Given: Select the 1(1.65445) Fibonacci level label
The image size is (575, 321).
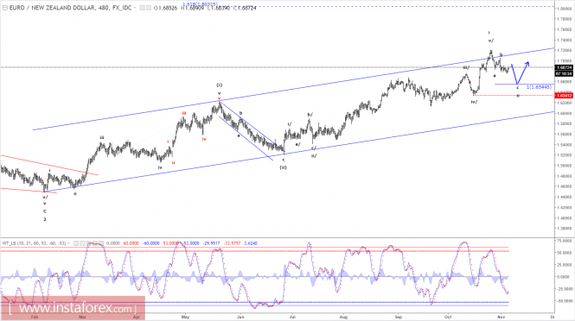Looking at the screenshot, I should click(x=539, y=87).
